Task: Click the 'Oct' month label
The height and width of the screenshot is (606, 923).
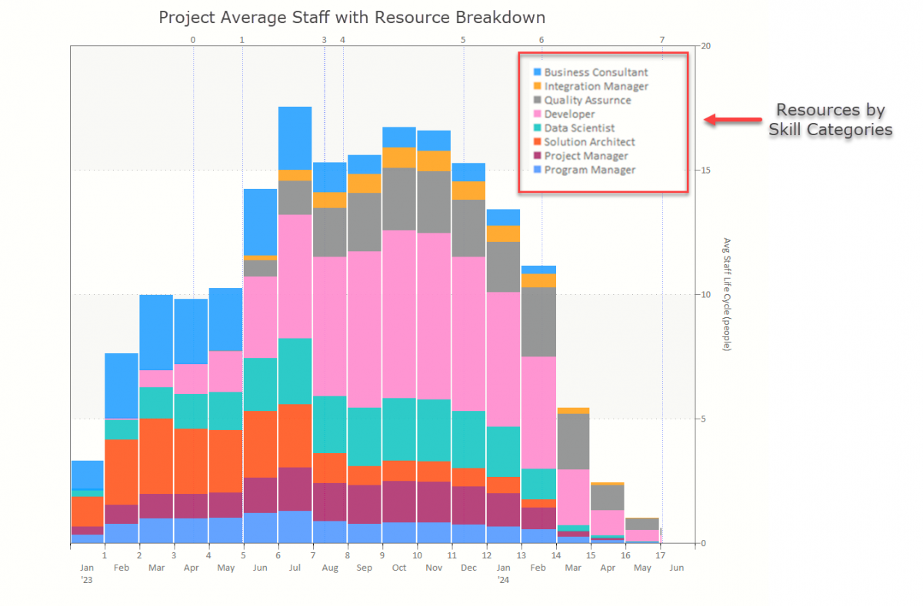Action: coord(399,568)
